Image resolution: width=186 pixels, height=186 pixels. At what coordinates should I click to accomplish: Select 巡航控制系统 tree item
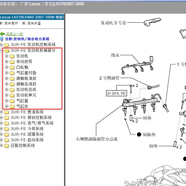23,145
